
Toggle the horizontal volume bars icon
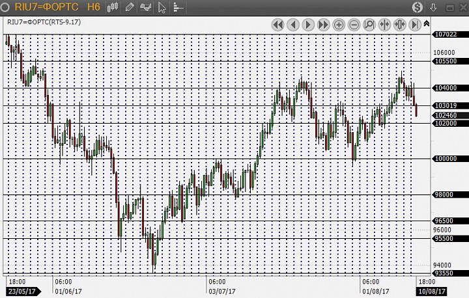178,7
